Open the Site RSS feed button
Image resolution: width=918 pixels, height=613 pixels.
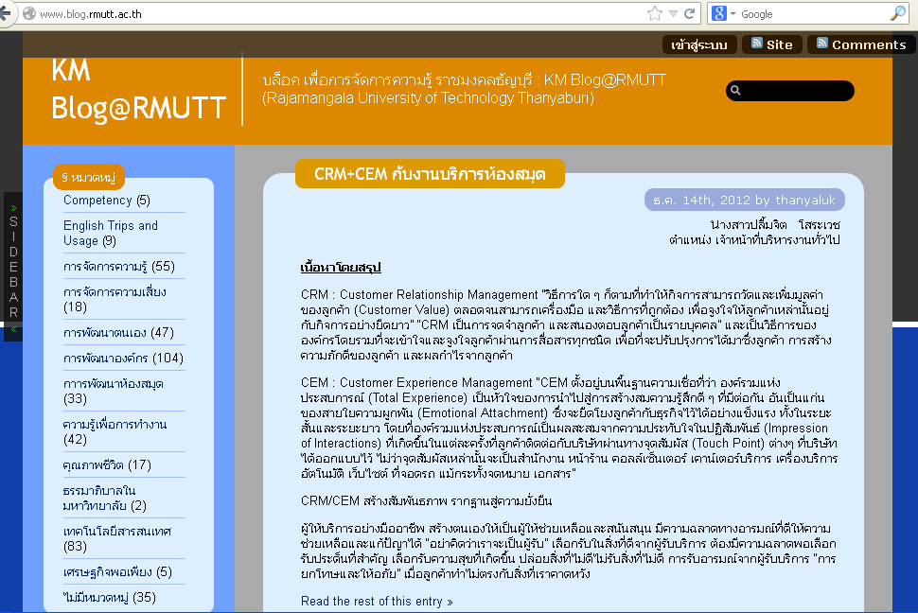pos(772,44)
